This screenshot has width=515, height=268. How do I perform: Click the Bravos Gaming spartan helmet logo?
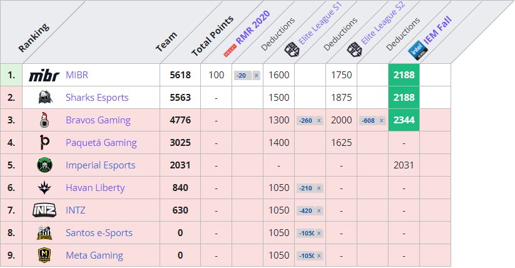pos(44,120)
